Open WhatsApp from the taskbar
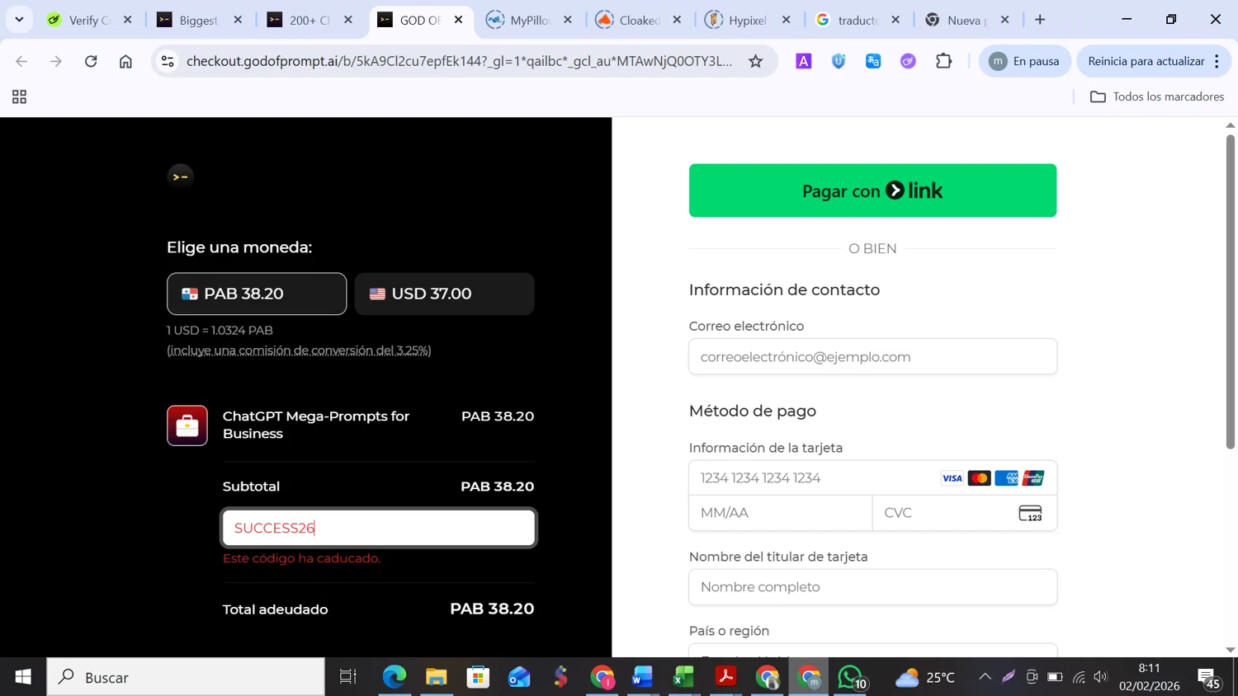Image resolution: width=1238 pixels, height=696 pixels. (x=851, y=677)
